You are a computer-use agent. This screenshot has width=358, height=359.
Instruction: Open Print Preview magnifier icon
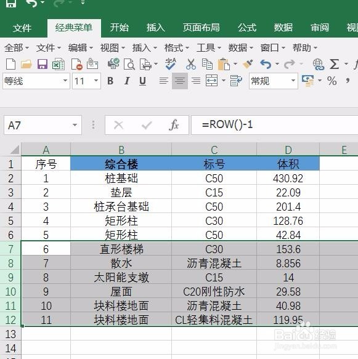point(129,64)
